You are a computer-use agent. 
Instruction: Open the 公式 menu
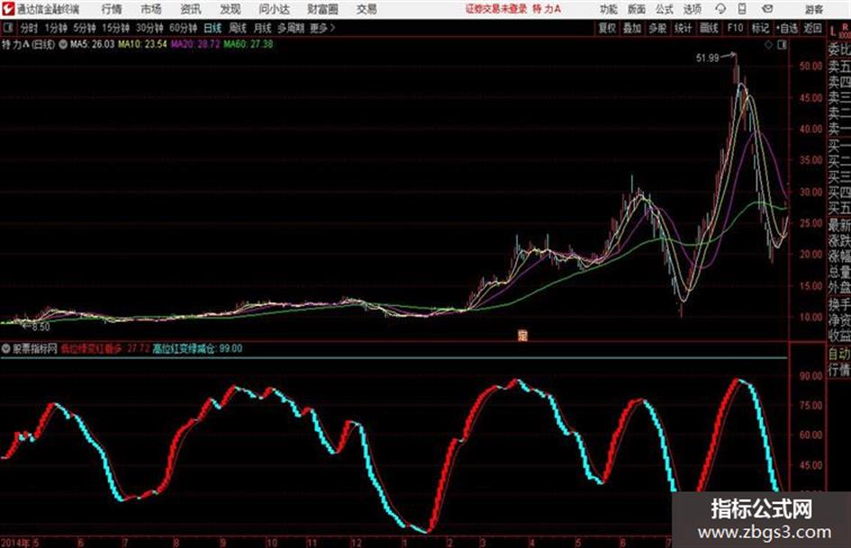pyautogui.click(x=665, y=9)
